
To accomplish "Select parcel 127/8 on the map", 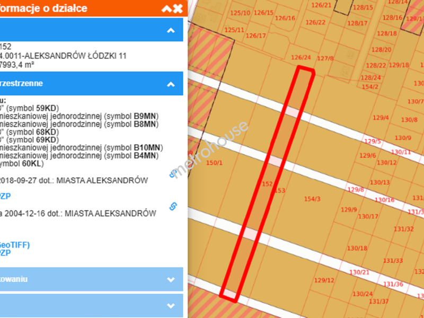I will pyautogui.click(x=325, y=58).
